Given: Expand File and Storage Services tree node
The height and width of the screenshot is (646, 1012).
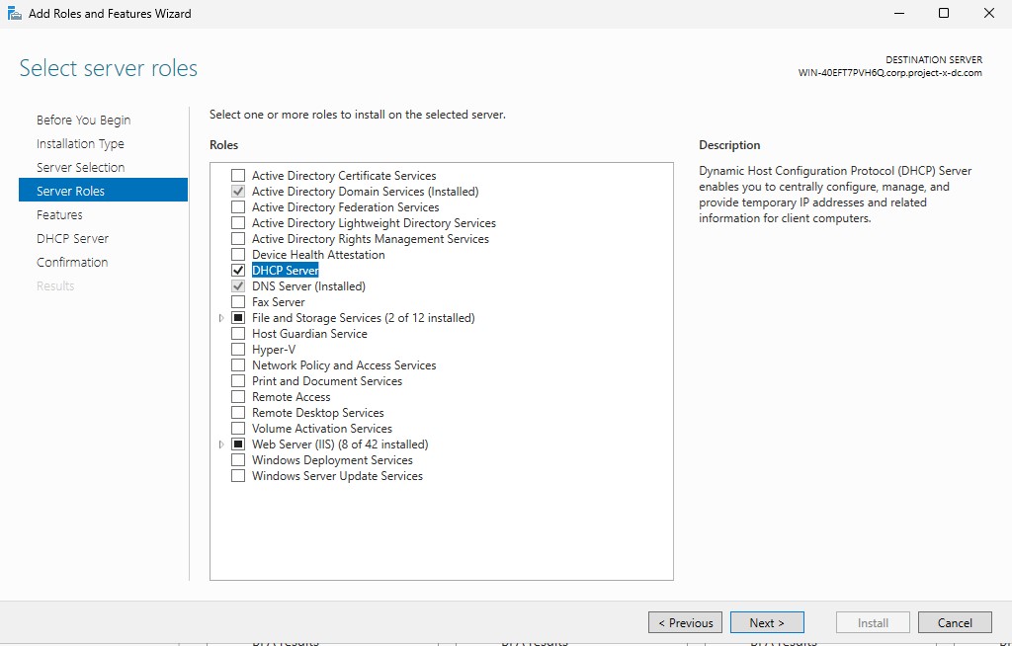Looking at the screenshot, I should point(221,318).
